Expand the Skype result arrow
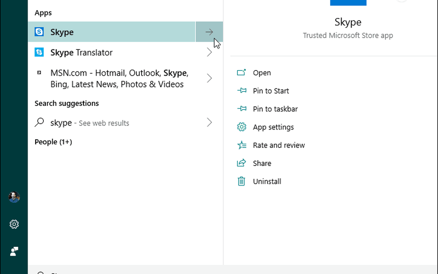The height and width of the screenshot is (274, 438). 209,32
